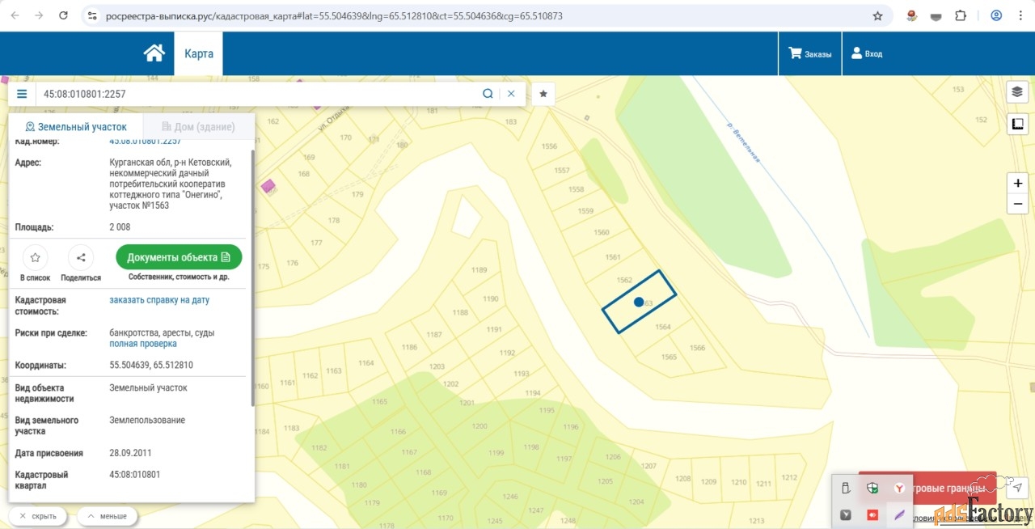Click the info panel vertical scrollbar

(253, 275)
